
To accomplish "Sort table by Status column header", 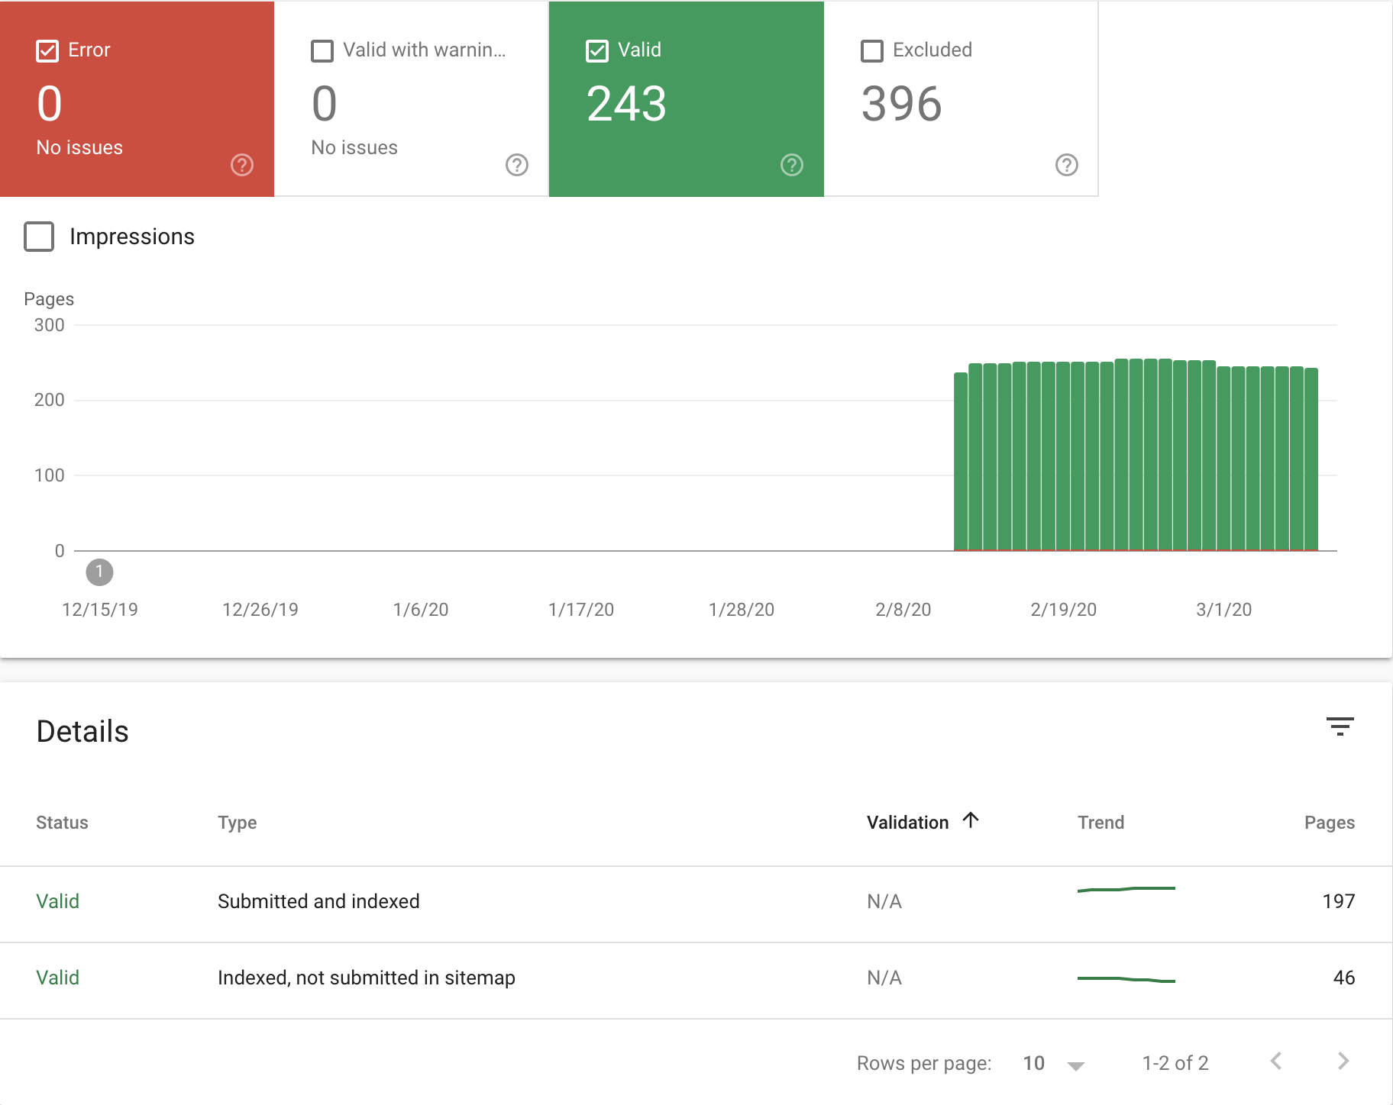I will tap(62, 823).
